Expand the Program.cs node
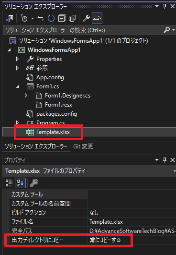This screenshot has height=255, width=176. (x=18, y=122)
